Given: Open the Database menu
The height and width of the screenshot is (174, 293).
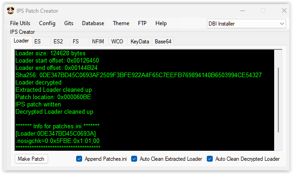Looking at the screenshot, I should (x=93, y=23).
